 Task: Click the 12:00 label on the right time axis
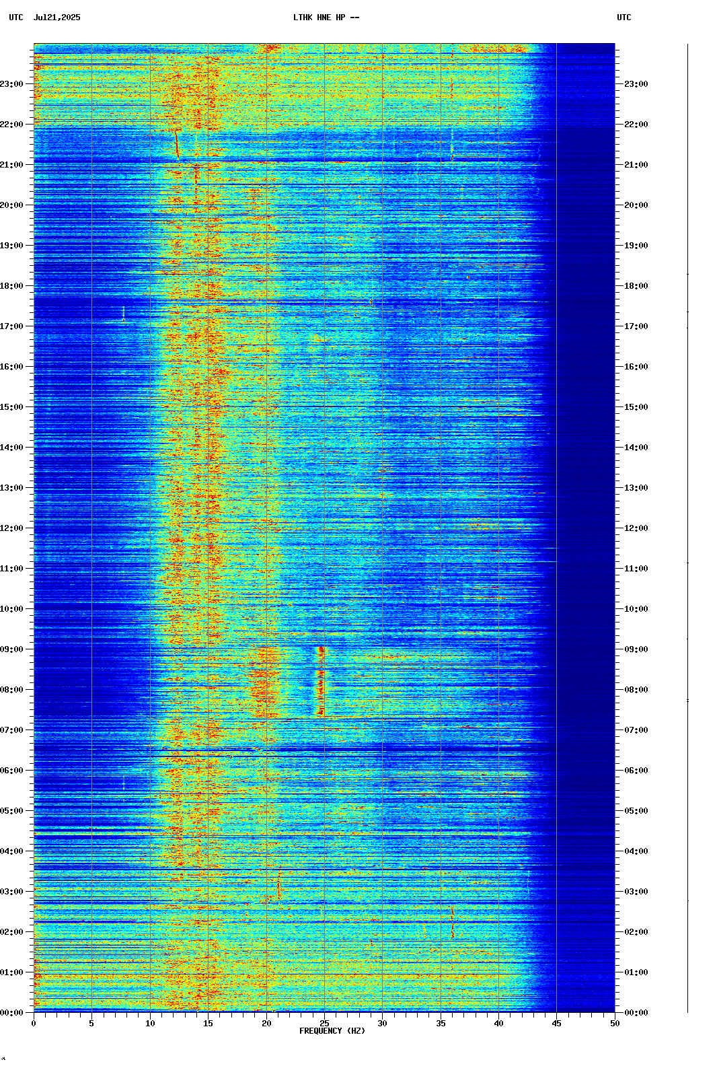tap(636, 528)
